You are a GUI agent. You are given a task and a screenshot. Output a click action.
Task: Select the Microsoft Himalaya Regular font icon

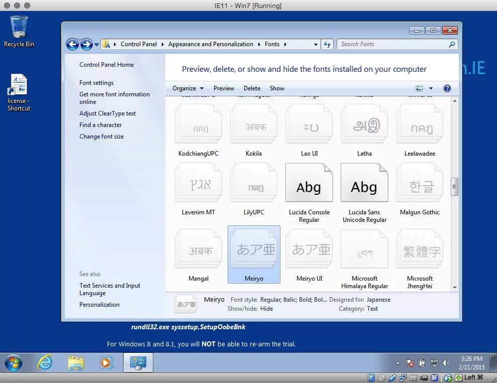point(364,249)
